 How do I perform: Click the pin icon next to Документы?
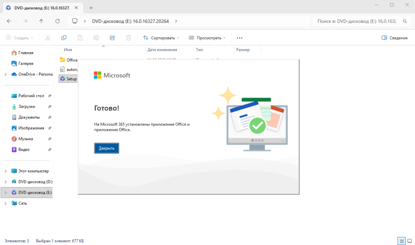(49, 117)
